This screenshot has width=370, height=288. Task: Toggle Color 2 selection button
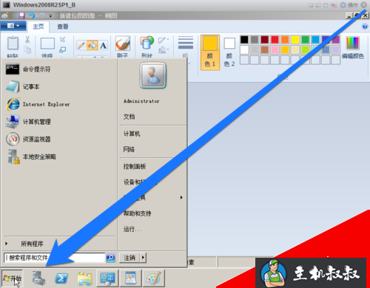click(229, 52)
